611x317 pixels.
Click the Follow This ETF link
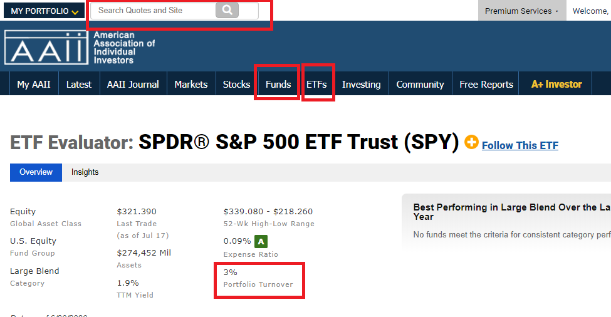tap(520, 145)
